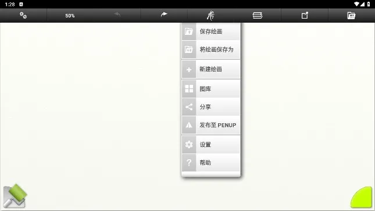Viewport: 375px width, 211px height.
Task: Open the gallery folder toolbar icon
Action: (x=351, y=16)
